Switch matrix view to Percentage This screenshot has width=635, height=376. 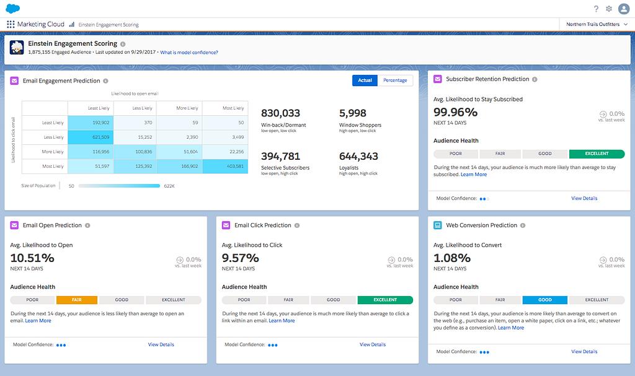coord(395,81)
